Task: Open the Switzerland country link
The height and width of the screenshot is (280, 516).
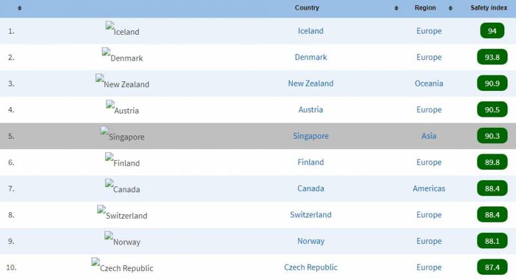Action: pos(311,215)
